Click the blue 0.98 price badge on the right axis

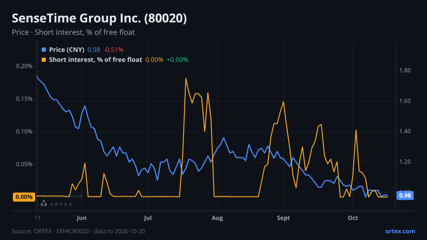405,195
